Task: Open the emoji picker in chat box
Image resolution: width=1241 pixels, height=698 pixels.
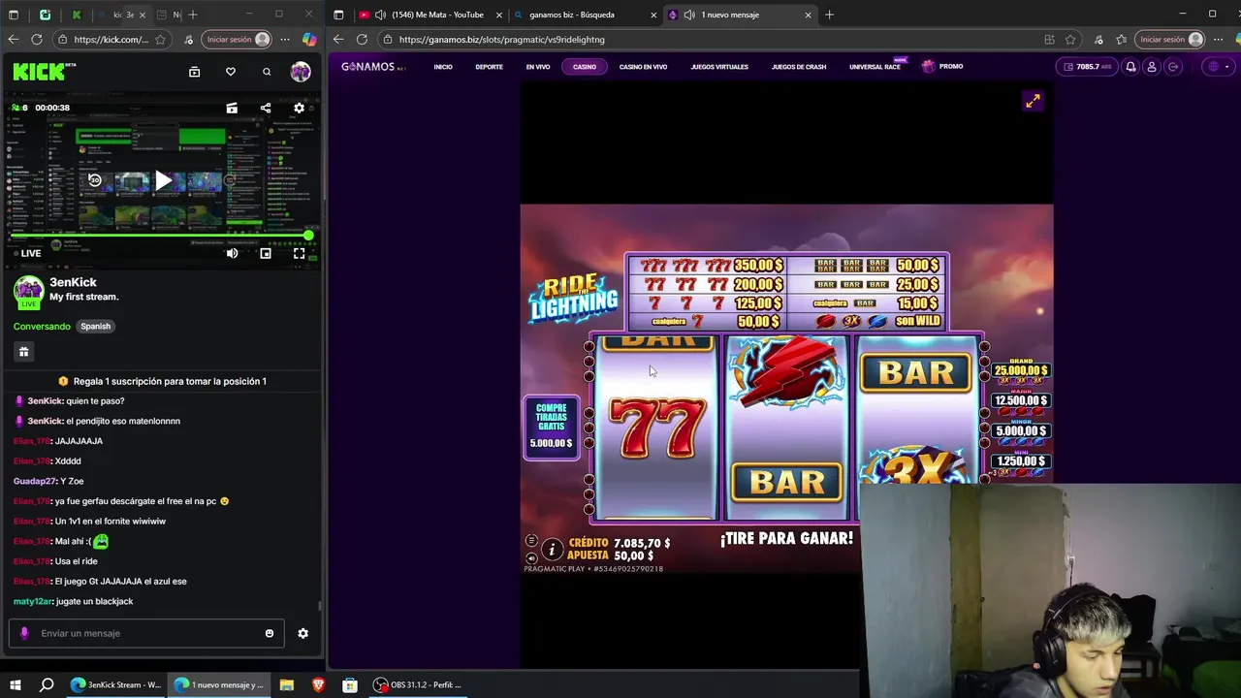Action: tap(270, 633)
